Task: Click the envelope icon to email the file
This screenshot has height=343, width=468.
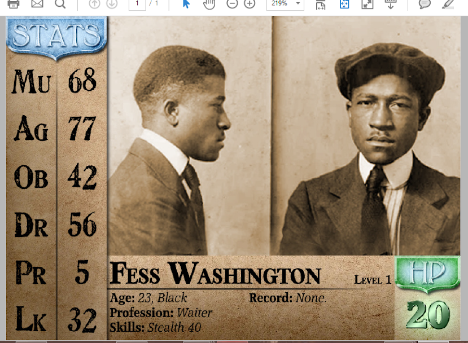Action: 37,4
